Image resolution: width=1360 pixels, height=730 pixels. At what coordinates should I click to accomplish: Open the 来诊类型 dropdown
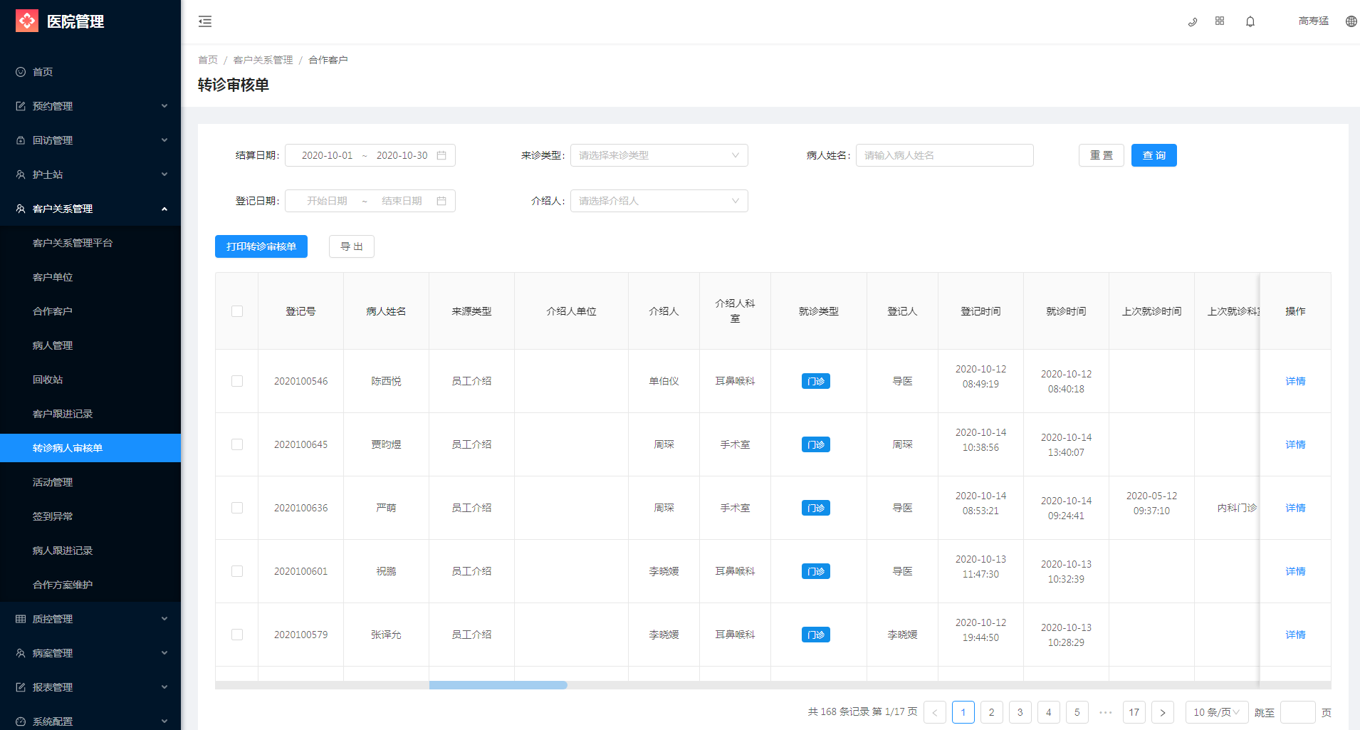point(659,155)
